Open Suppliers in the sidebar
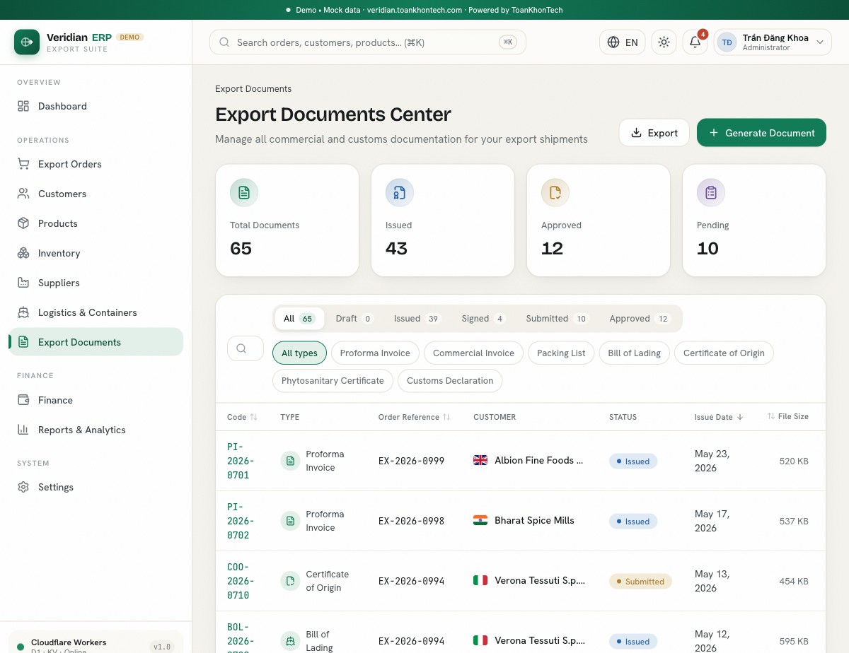The image size is (849, 653). click(x=96, y=283)
